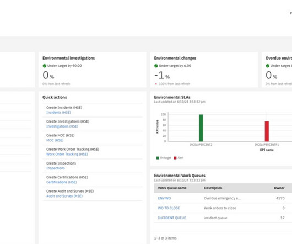Sort by Description column header
The image size is (292, 244).
pos(213,188)
